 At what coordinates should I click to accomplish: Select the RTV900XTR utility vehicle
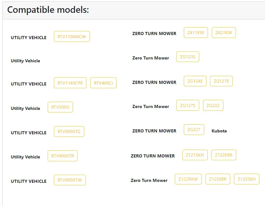(63, 156)
